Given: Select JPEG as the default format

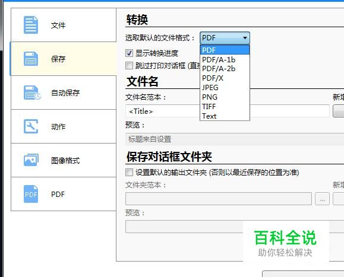Looking at the screenshot, I should pyautogui.click(x=225, y=88).
